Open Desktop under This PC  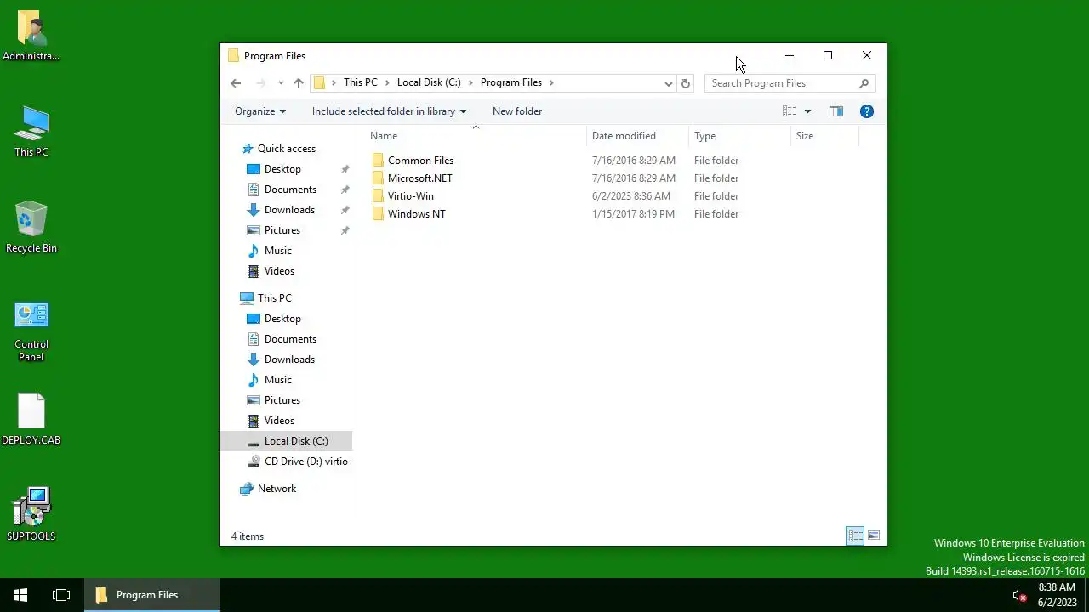[x=282, y=319]
